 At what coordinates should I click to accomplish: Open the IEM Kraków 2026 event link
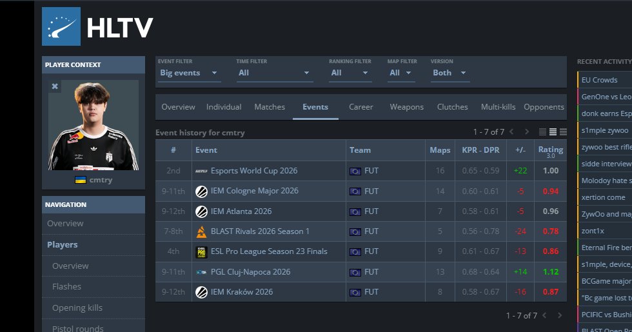pos(242,291)
